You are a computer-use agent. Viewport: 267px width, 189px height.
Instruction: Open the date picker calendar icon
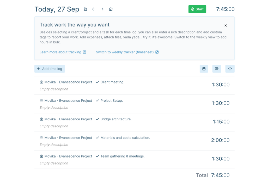[85, 9]
